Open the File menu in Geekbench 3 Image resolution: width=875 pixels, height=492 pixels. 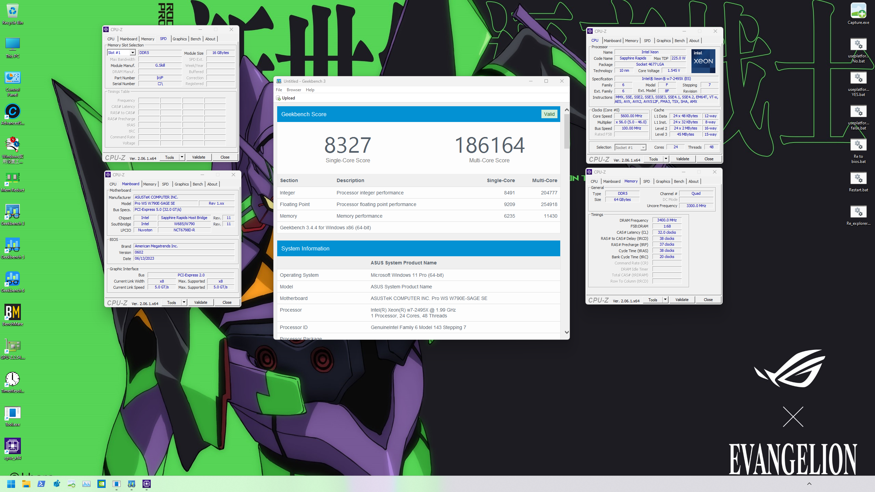[279, 90]
